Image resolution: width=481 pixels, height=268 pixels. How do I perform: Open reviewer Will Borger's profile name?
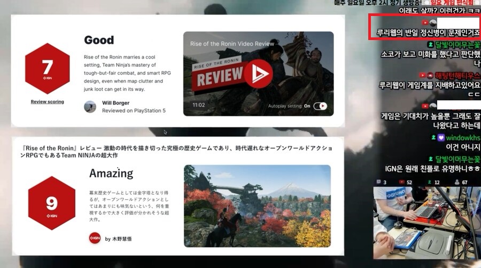115,103
